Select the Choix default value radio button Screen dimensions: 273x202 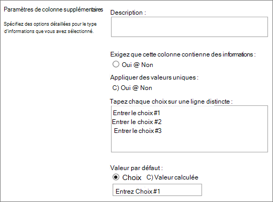(116, 177)
